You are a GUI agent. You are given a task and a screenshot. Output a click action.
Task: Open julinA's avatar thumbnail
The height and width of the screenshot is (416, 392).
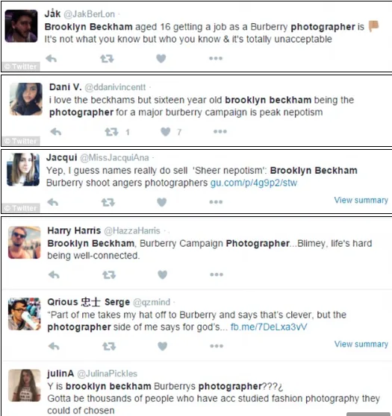[x=25, y=385]
